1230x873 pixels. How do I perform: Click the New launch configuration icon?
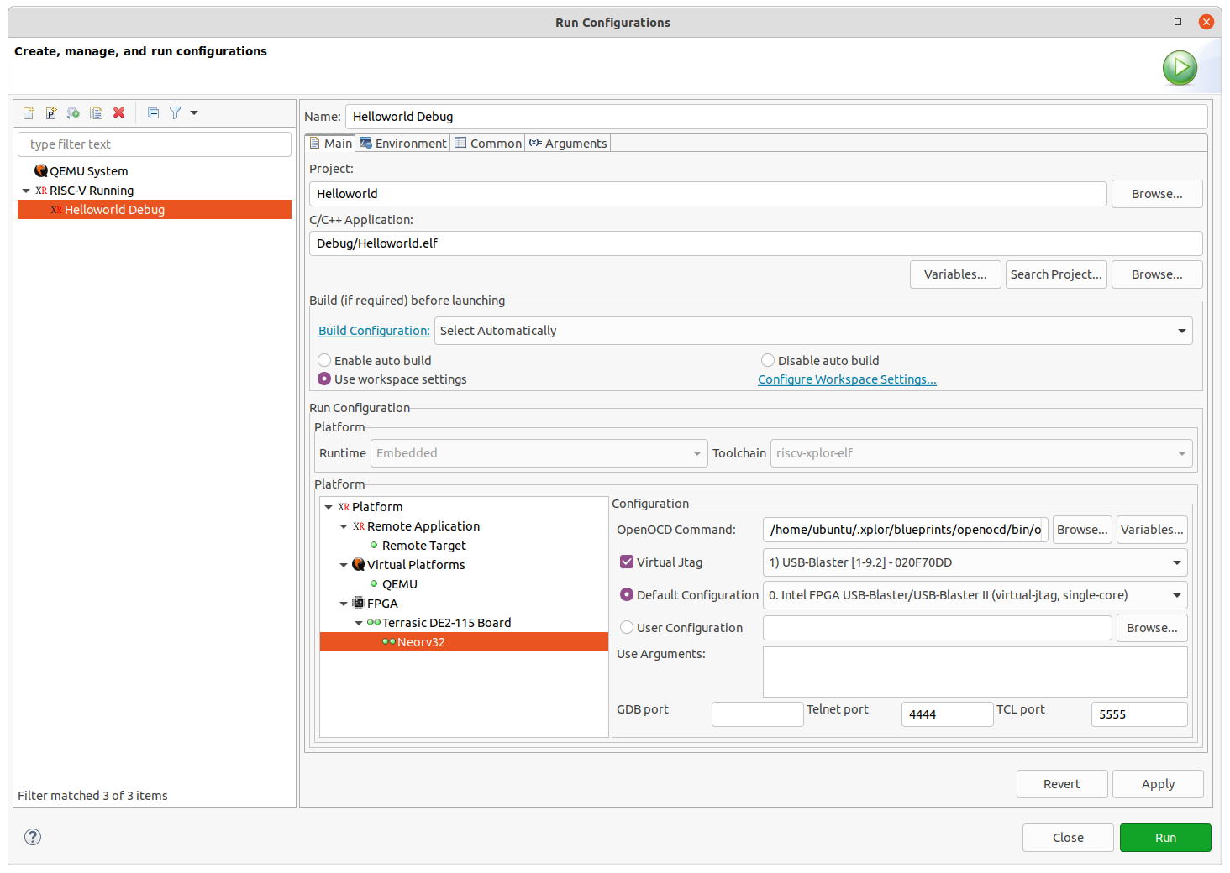coord(29,112)
